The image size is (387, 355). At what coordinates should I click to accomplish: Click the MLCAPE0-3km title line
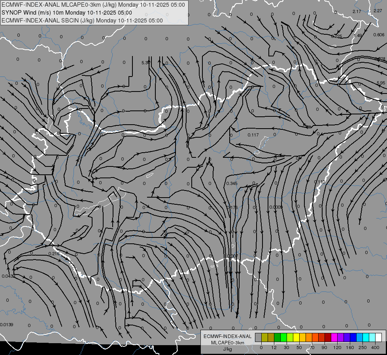pyautogui.click(x=93, y=5)
